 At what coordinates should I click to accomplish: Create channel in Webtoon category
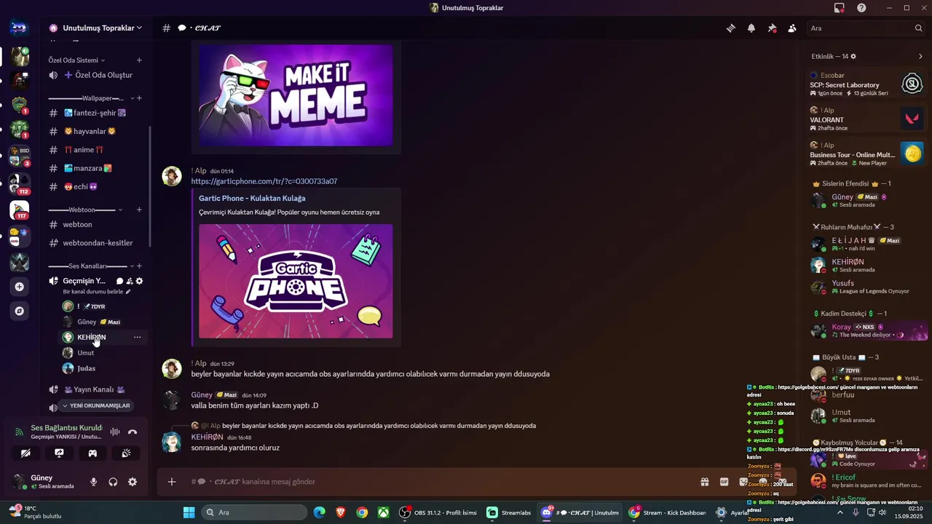point(139,210)
